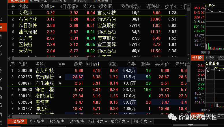Click stock code 600583
The image size is (224, 127).
coord(25,89)
